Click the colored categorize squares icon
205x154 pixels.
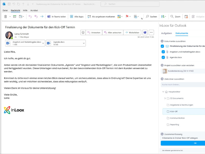(x=119, y=16)
